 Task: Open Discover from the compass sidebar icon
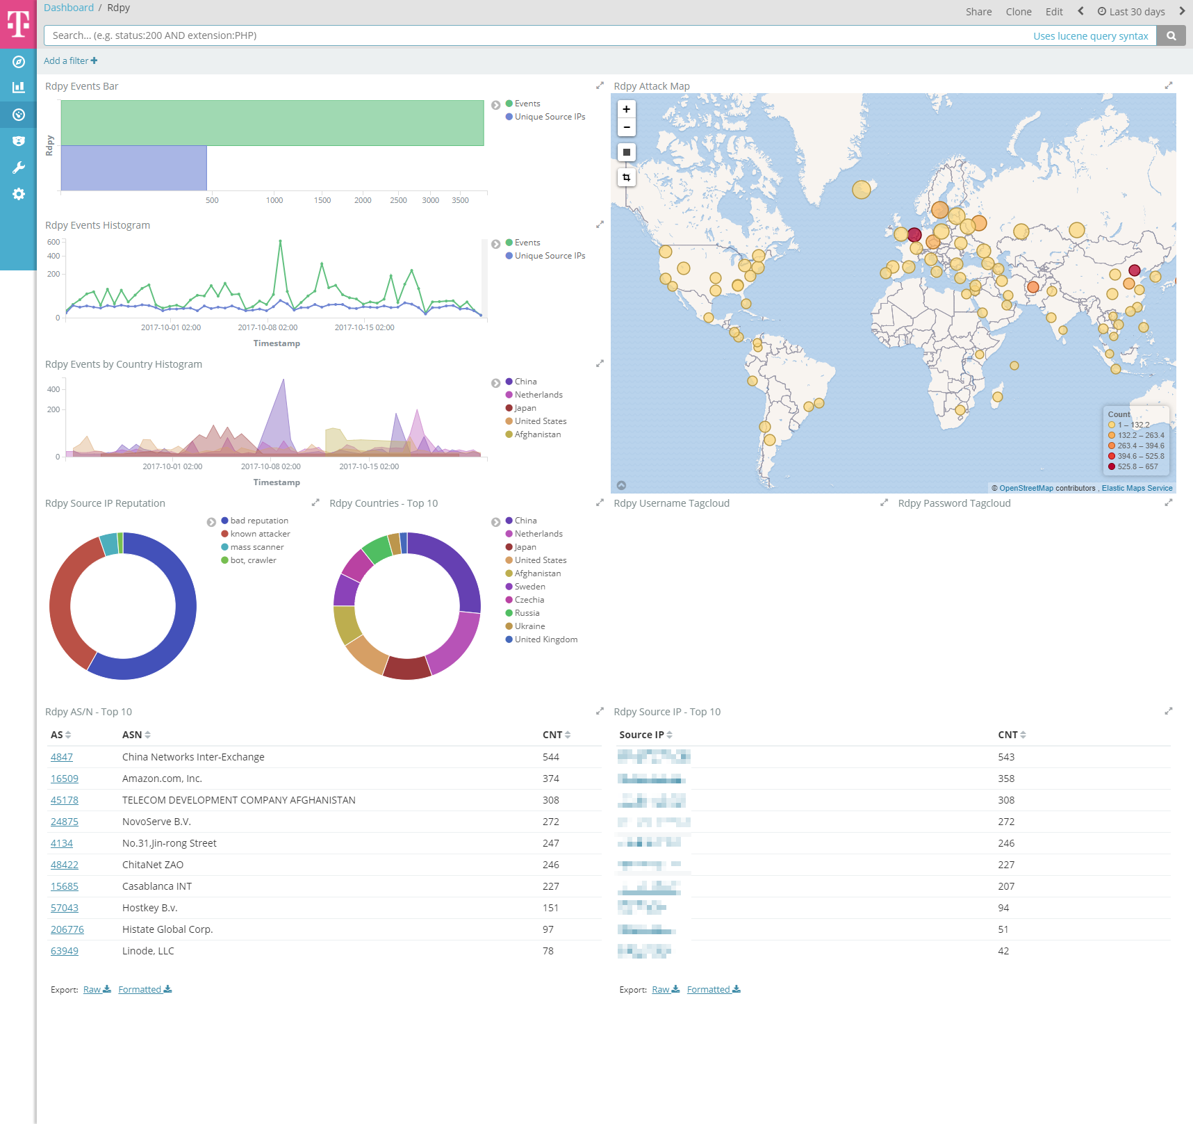[x=19, y=62]
